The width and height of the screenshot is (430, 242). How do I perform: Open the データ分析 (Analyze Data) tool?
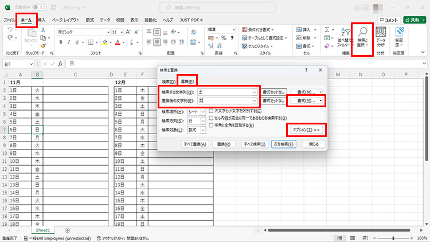(x=381, y=38)
